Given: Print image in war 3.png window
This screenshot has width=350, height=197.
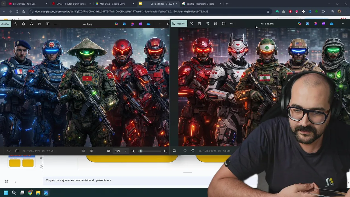Looking at the screenshot, I should click(x=31, y=24).
